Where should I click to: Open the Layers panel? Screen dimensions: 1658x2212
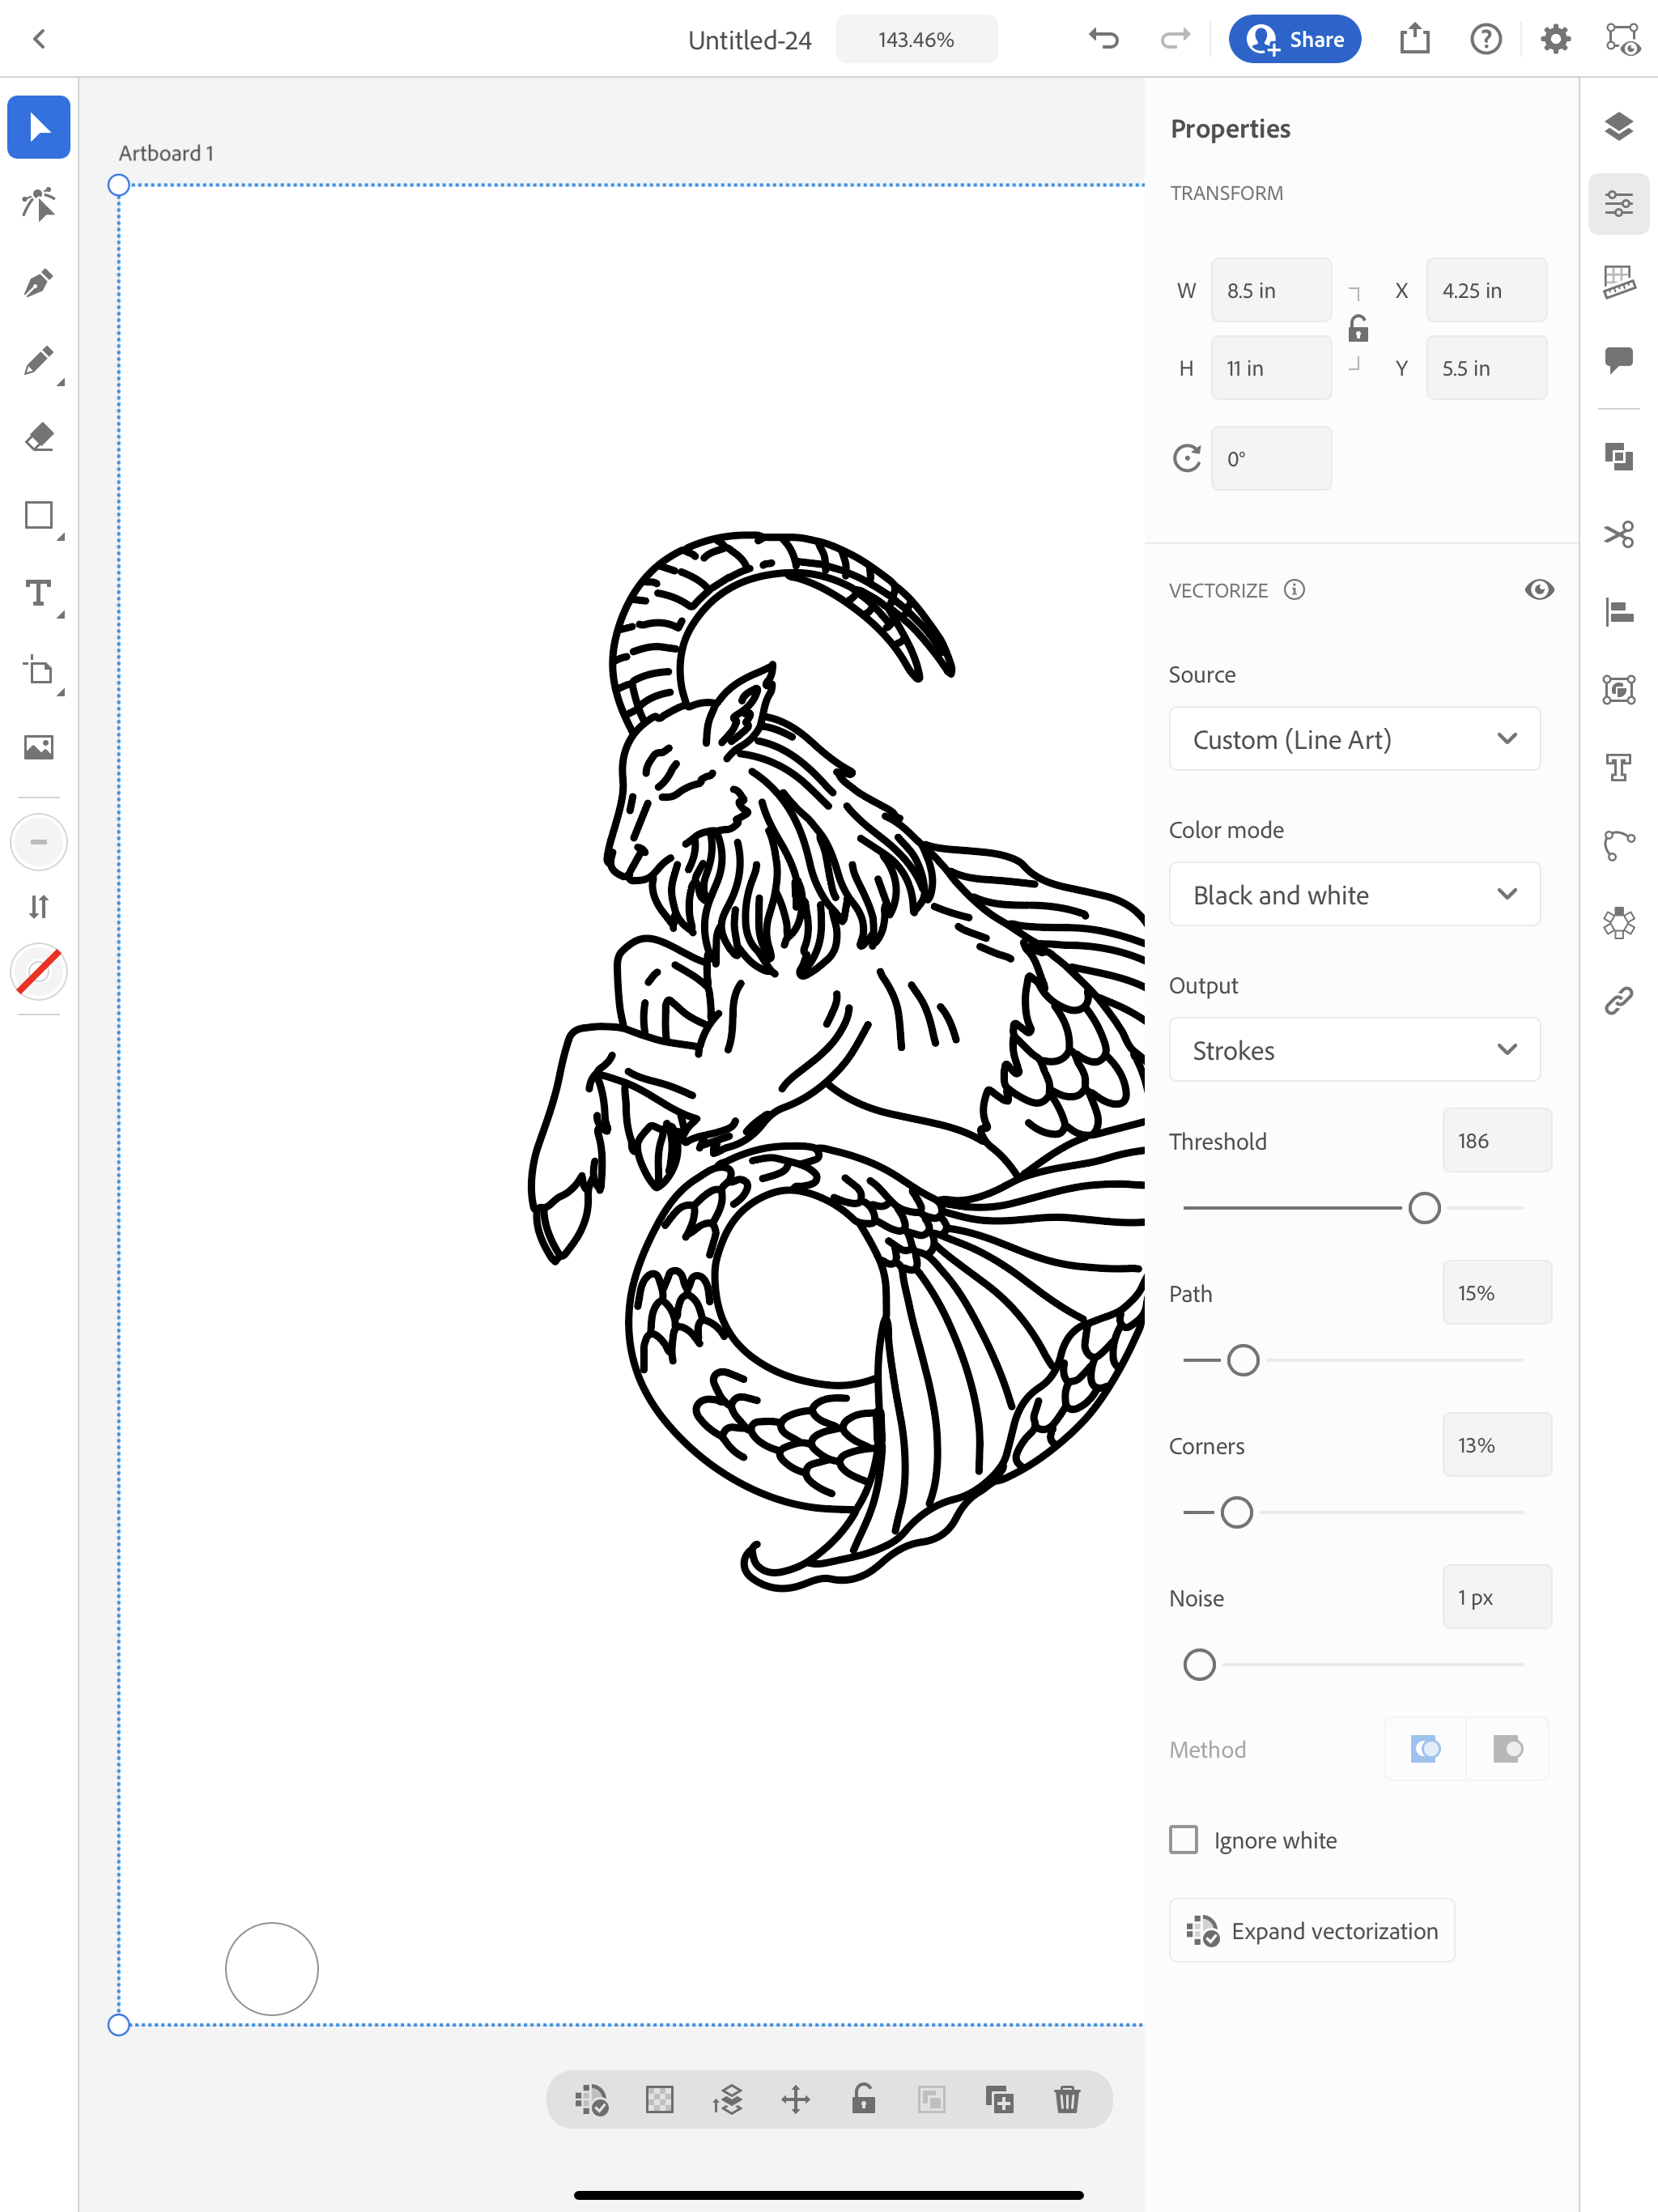tap(1619, 127)
